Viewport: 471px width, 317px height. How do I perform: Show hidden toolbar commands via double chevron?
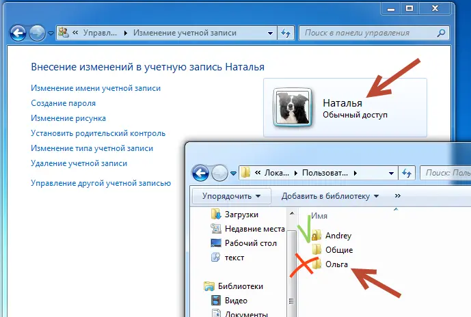click(399, 197)
